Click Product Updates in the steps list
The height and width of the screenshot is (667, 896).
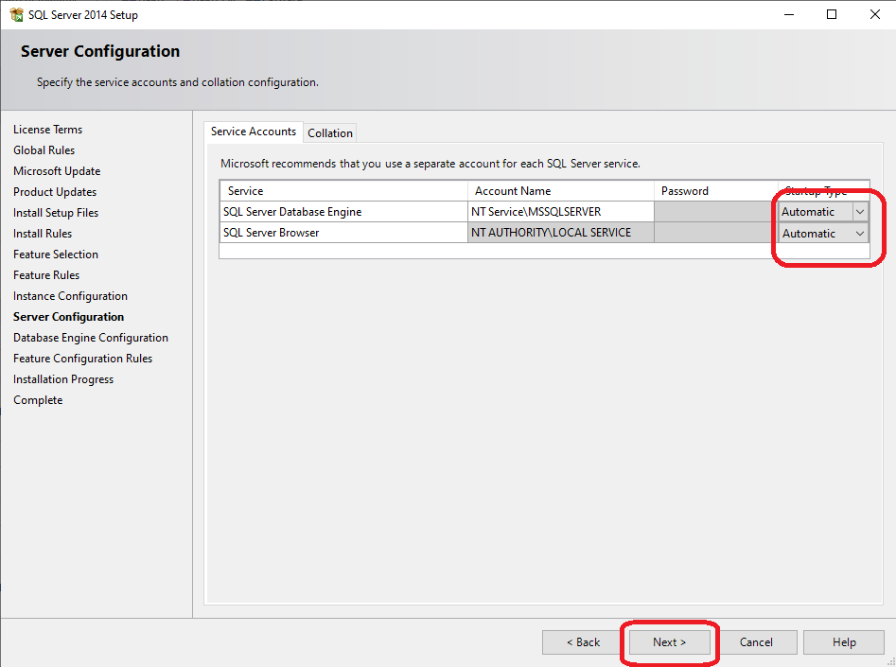click(x=55, y=192)
